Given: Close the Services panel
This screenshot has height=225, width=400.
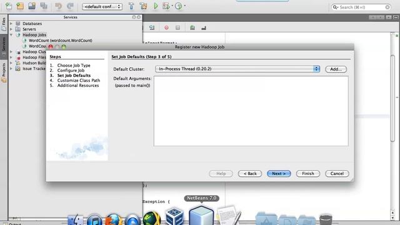Looking at the screenshot, I should point(139,17).
